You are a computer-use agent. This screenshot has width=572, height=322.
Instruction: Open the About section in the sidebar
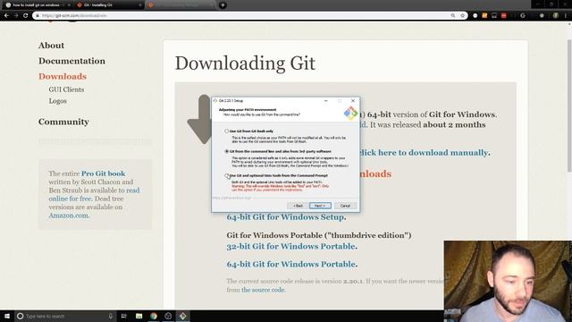click(52, 46)
